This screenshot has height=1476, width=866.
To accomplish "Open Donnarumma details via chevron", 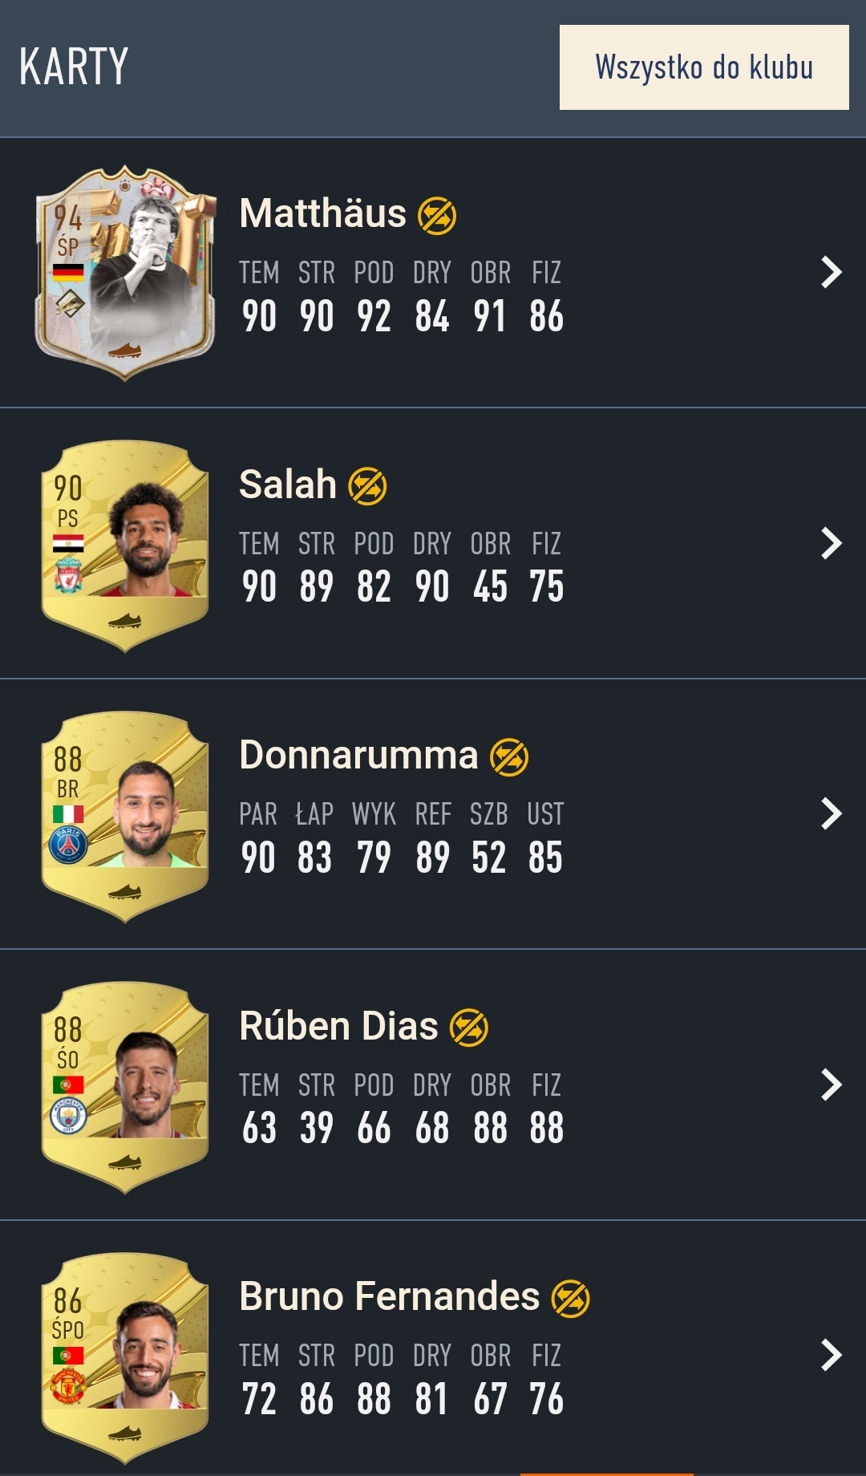I will coord(832,813).
